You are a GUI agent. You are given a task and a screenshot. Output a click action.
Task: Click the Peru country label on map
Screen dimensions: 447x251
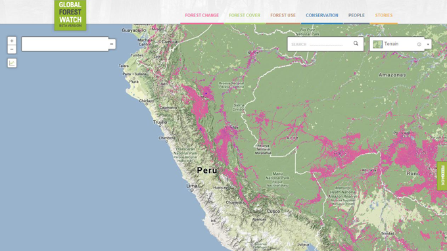coord(207,170)
